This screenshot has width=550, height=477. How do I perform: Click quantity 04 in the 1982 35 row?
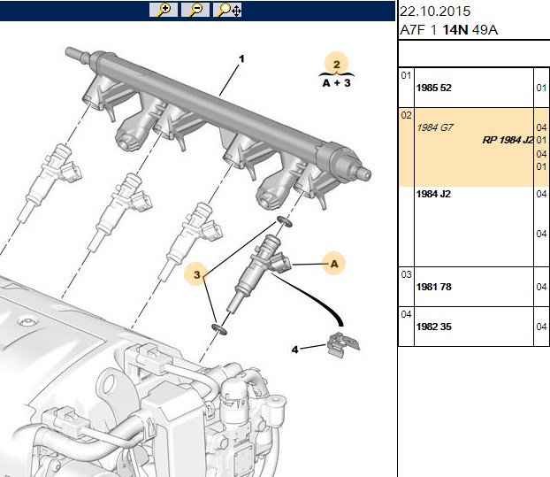point(541,327)
